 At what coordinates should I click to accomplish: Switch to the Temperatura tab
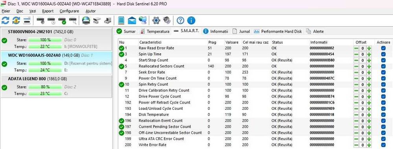(x=155, y=31)
